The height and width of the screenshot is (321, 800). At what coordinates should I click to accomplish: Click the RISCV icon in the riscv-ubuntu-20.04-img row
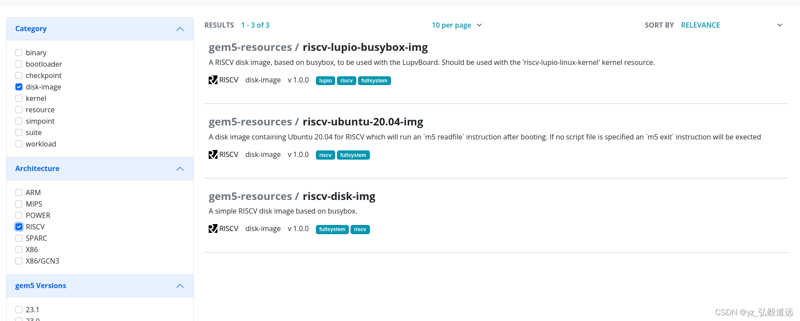[213, 154]
